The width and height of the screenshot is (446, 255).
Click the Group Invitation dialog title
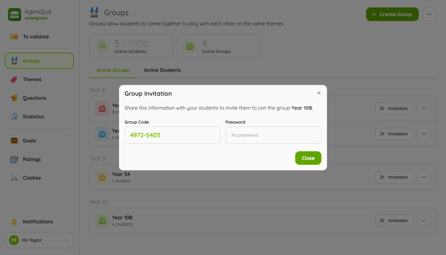coord(148,94)
